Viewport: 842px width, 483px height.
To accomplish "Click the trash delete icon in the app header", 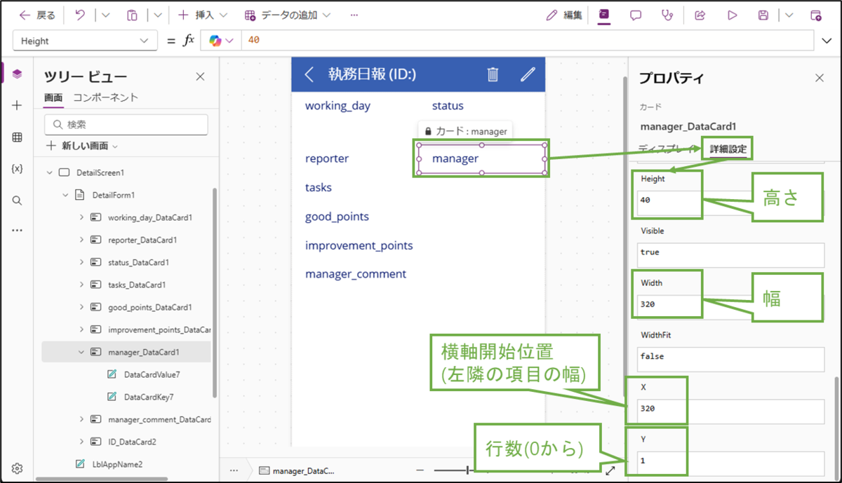I will tap(493, 74).
